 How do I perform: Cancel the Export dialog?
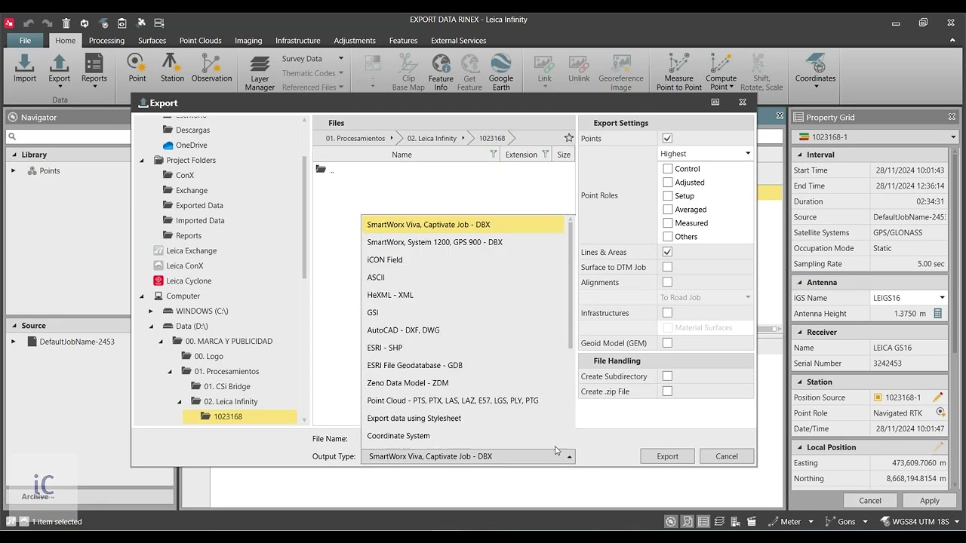pyautogui.click(x=727, y=456)
